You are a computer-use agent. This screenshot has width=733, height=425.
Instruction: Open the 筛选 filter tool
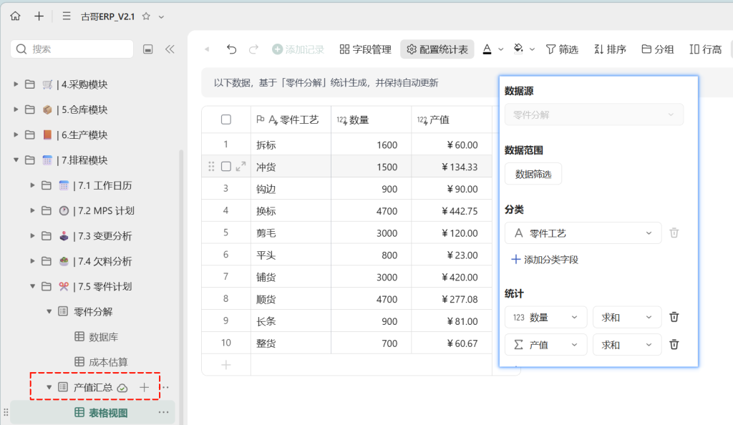tap(562, 49)
